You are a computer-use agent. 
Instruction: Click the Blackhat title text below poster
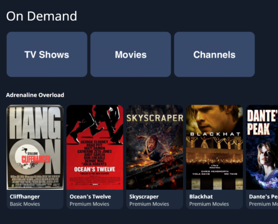[x=201, y=197]
